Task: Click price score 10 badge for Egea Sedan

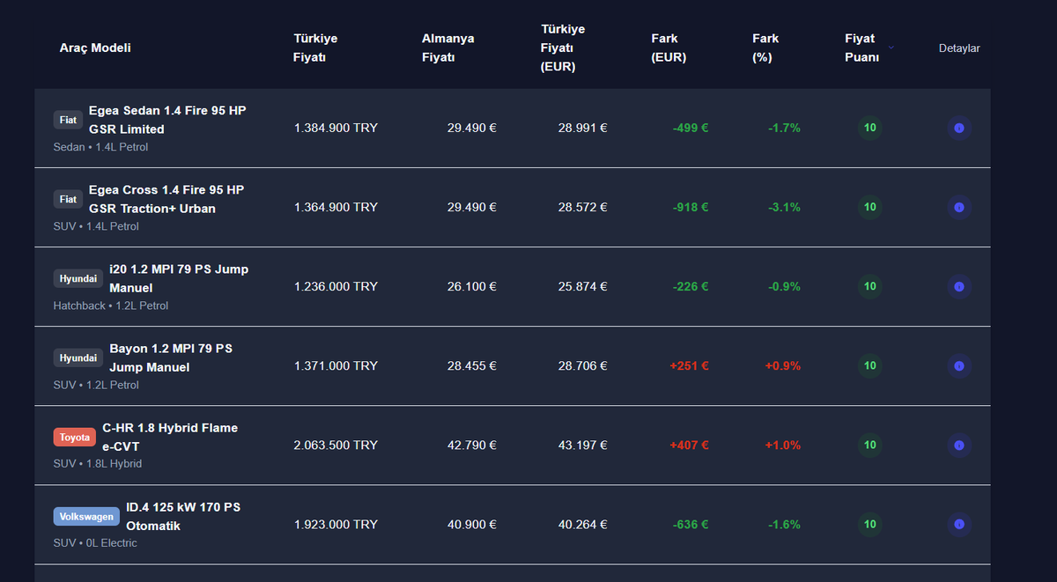Action: [x=869, y=129]
